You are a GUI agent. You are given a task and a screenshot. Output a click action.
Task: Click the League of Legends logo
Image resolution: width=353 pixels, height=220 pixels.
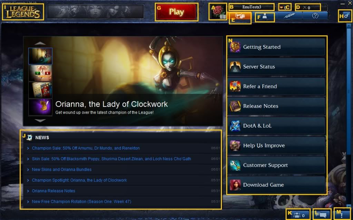click(x=23, y=12)
